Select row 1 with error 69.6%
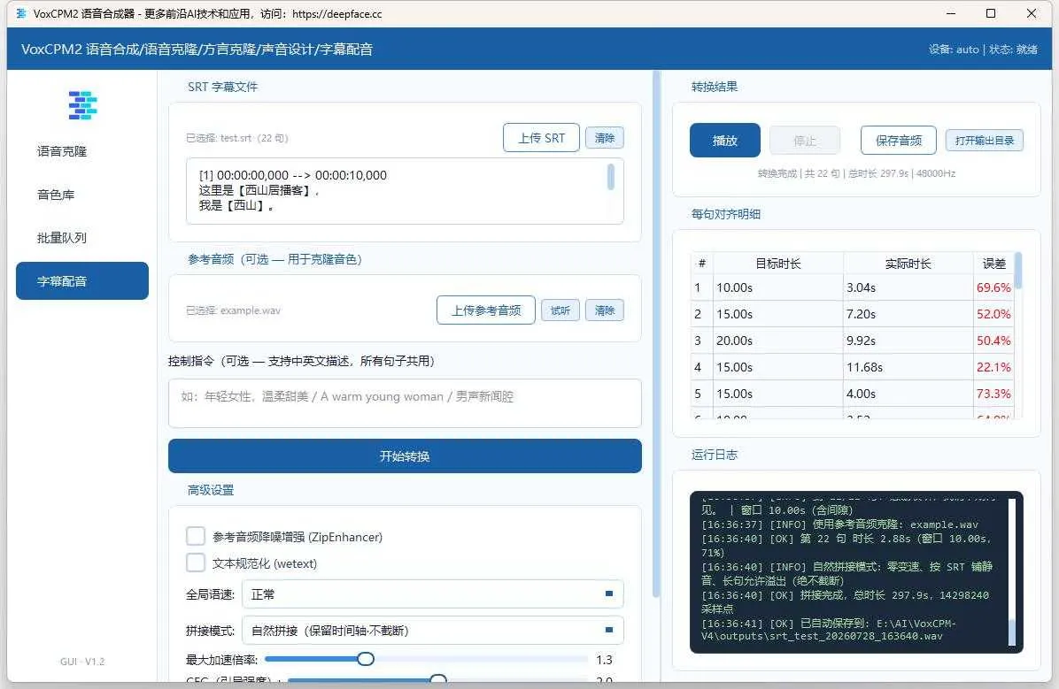Screen dimensions: 1059x689 point(853,287)
